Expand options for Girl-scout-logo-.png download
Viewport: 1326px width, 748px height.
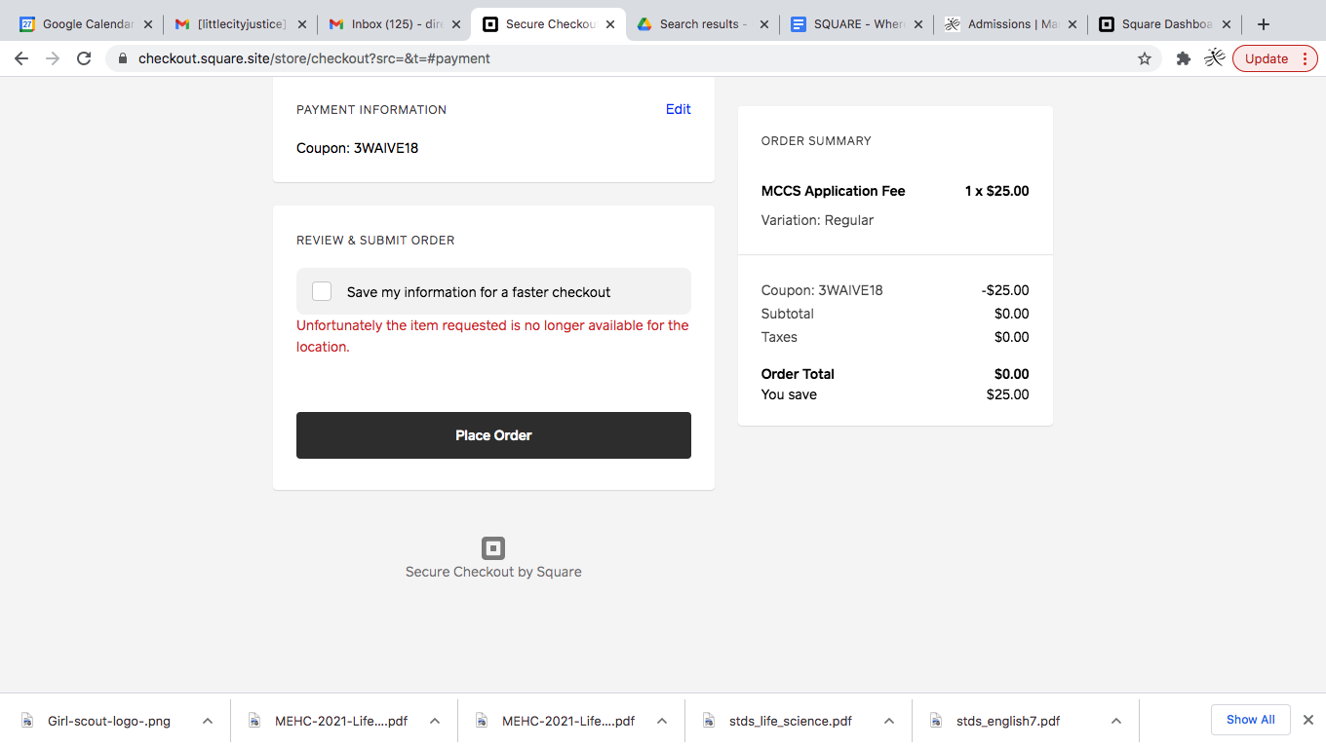click(208, 721)
